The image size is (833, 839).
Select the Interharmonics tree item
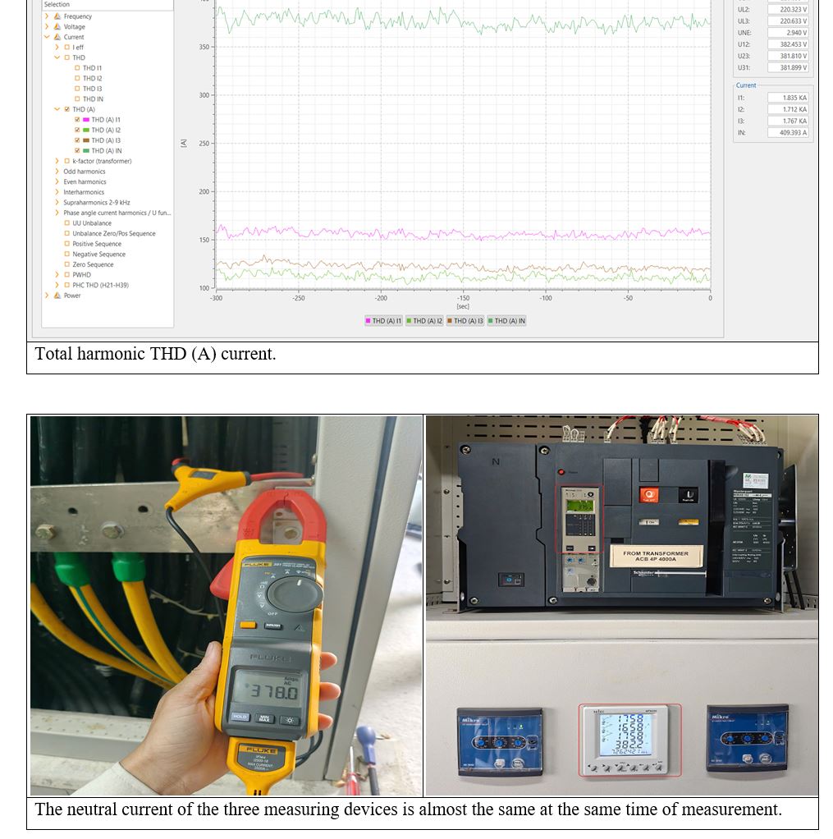click(x=84, y=192)
